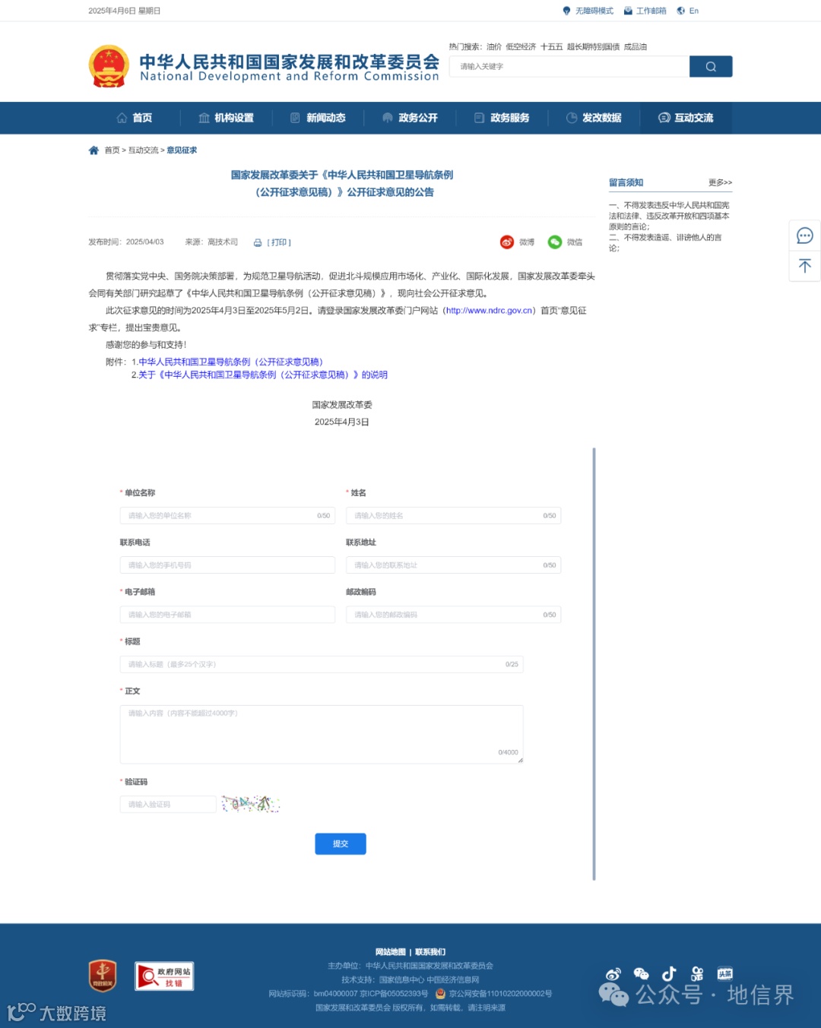
Task: Click the captcha image to refresh
Action: click(250, 804)
